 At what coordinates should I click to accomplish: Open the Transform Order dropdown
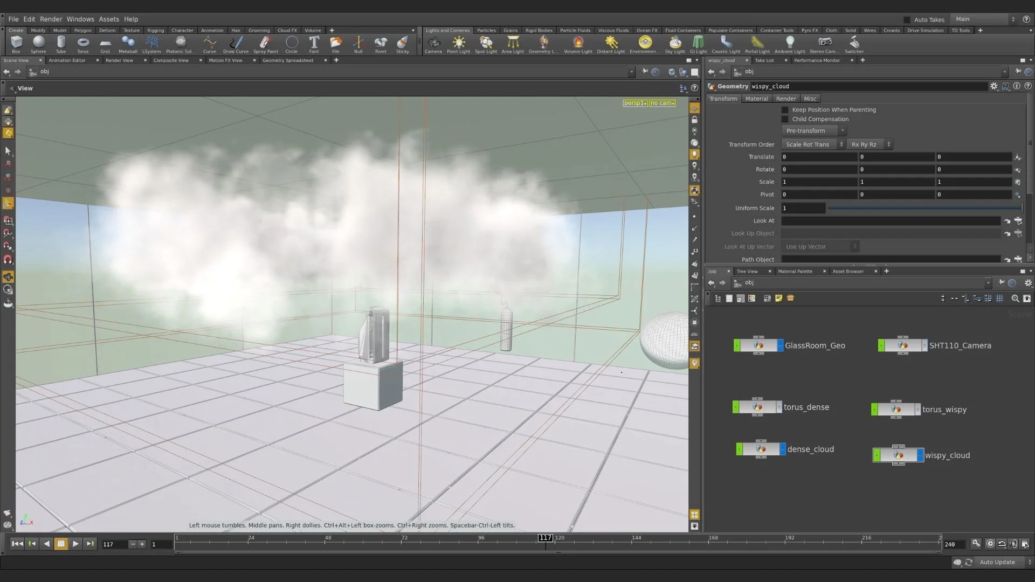pos(813,144)
